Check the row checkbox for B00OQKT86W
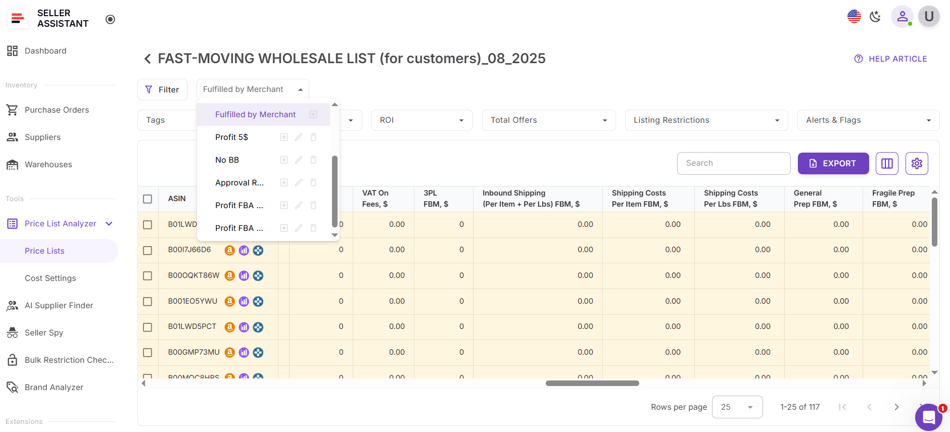The image size is (950, 432). 148,276
